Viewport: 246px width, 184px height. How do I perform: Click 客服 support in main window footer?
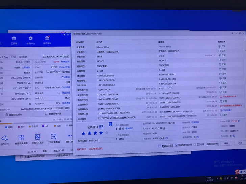[x=45, y=151]
